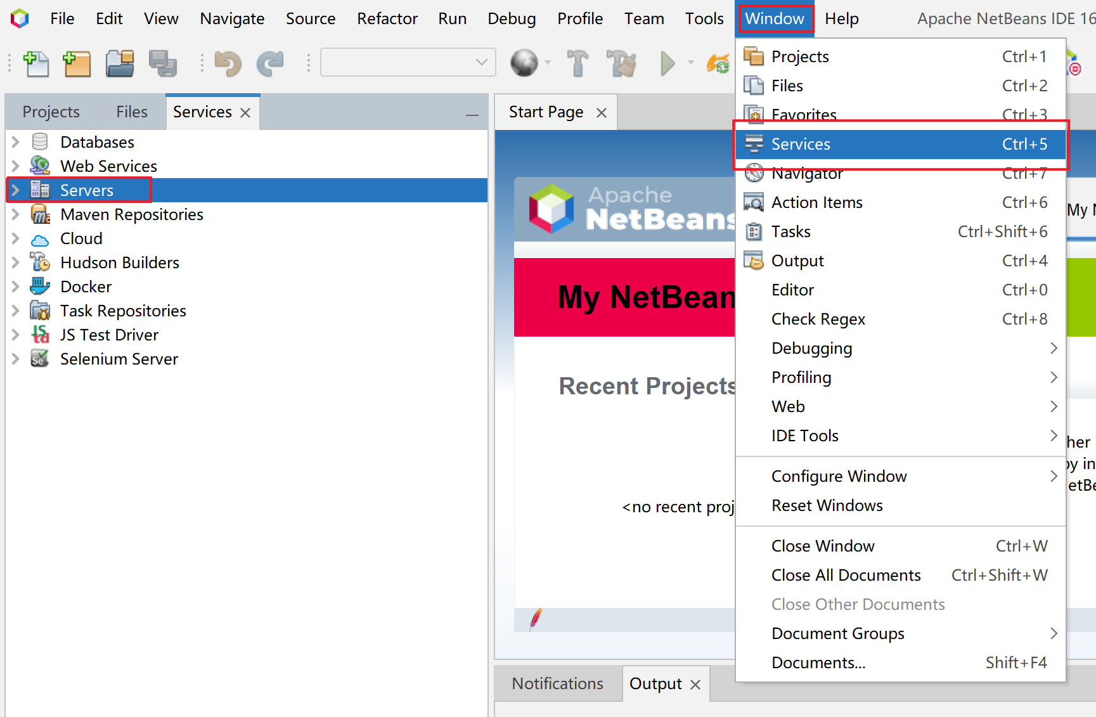Switch to the Files tab
1096x717 pixels.
tap(132, 112)
